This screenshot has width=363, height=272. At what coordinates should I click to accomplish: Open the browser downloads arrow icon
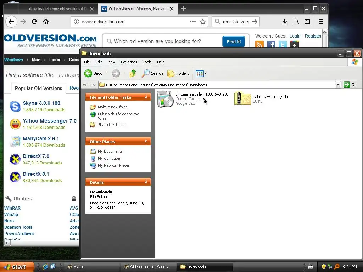285,22
